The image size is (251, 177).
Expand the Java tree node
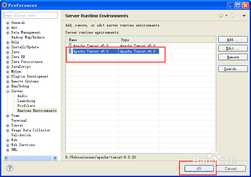click(x=8, y=52)
